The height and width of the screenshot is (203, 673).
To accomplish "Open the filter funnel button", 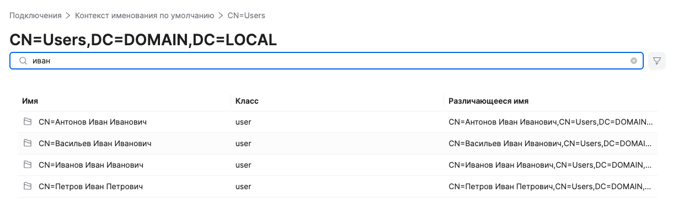I will click(x=656, y=61).
